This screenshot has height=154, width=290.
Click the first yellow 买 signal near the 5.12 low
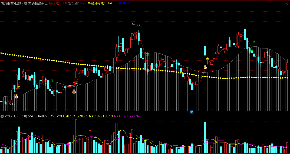click(19, 88)
